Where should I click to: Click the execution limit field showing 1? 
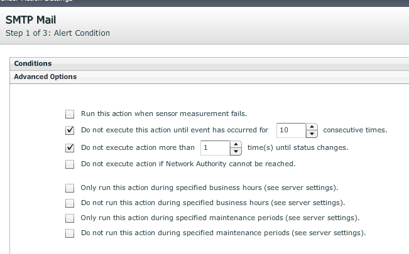pos(214,148)
